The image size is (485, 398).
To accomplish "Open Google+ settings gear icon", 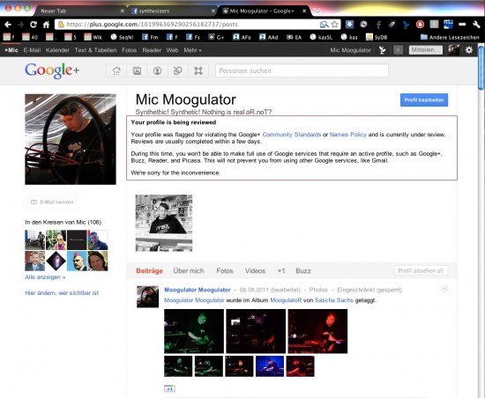I will pyautogui.click(x=469, y=50).
